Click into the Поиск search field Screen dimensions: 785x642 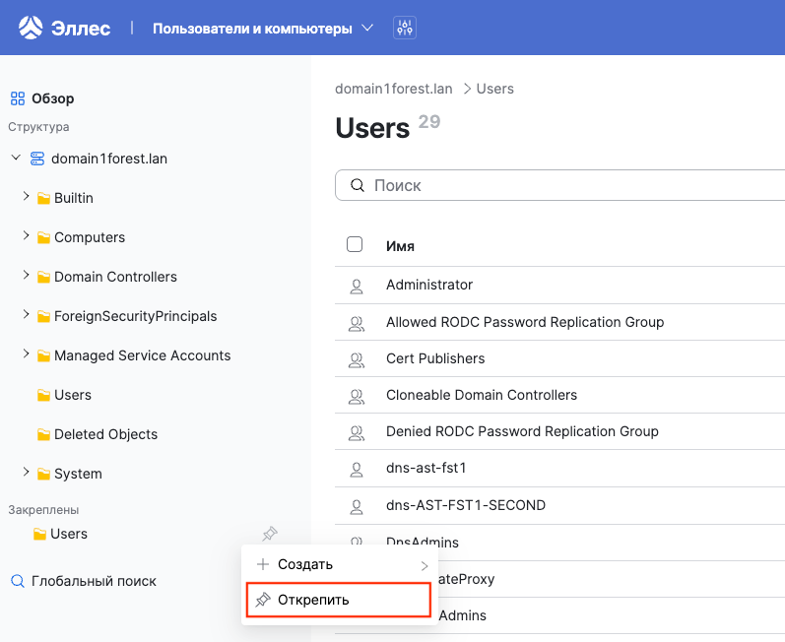(561, 185)
